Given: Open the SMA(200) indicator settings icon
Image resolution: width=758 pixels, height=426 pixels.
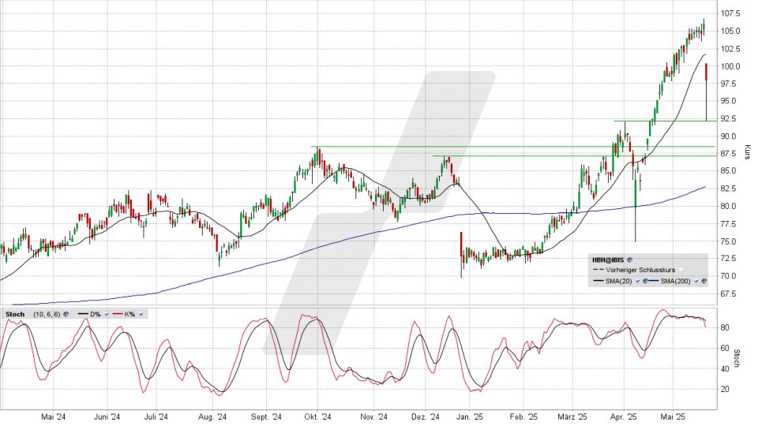Looking at the screenshot, I should tap(704, 281).
